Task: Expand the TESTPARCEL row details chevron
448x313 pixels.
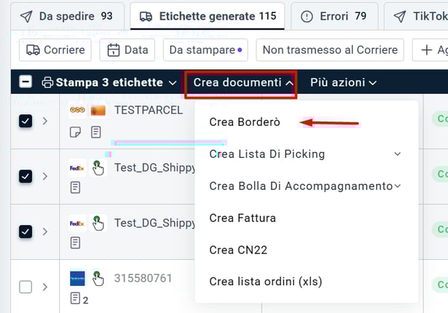Action: pyautogui.click(x=45, y=121)
